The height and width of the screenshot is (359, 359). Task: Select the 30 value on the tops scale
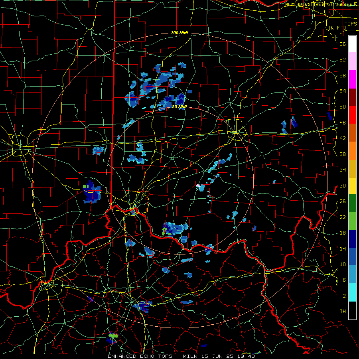pos(343,185)
